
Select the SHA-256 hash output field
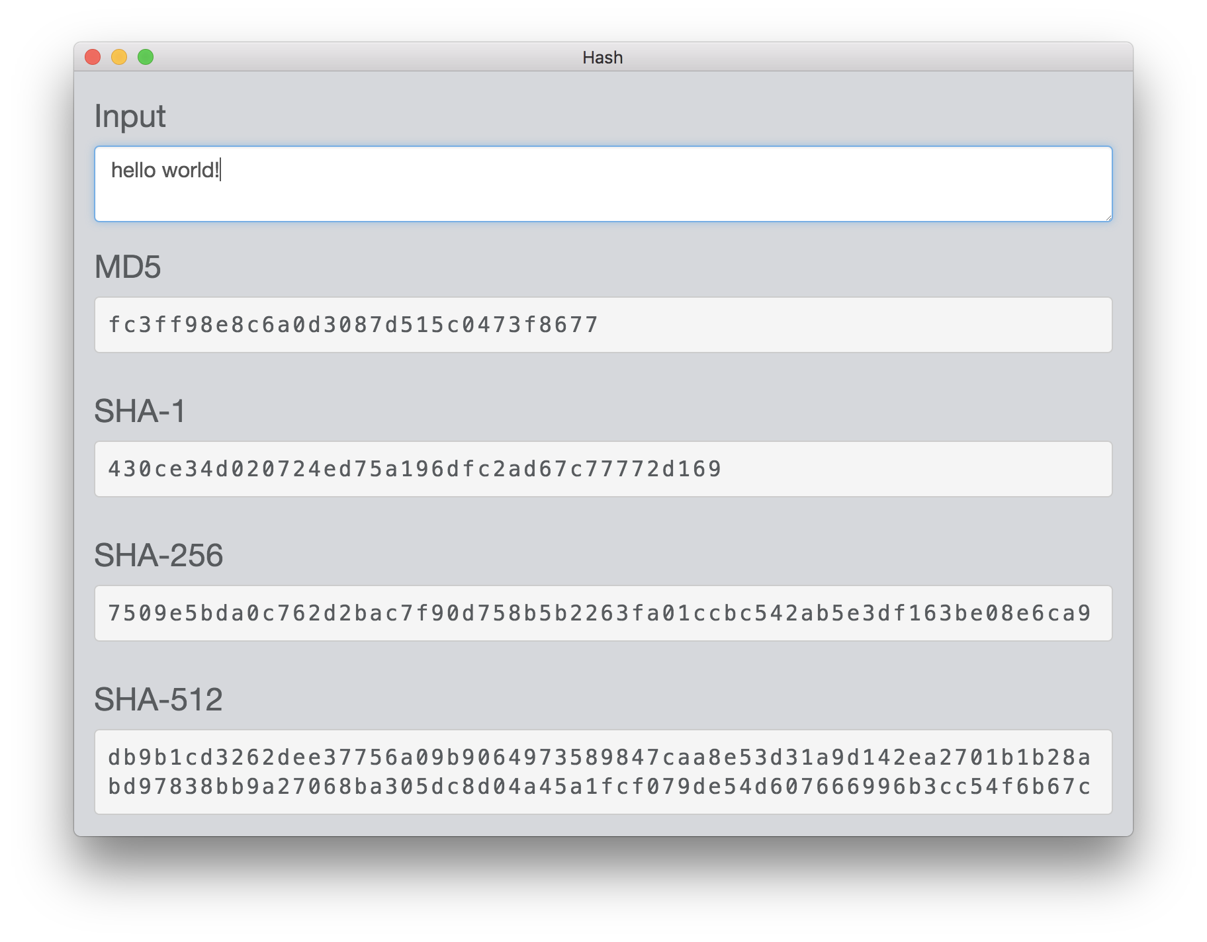point(603,613)
